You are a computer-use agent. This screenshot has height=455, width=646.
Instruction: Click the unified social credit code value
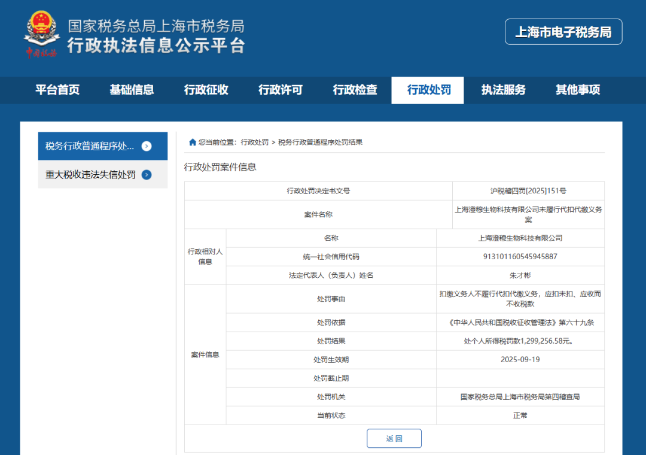point(520,257)
